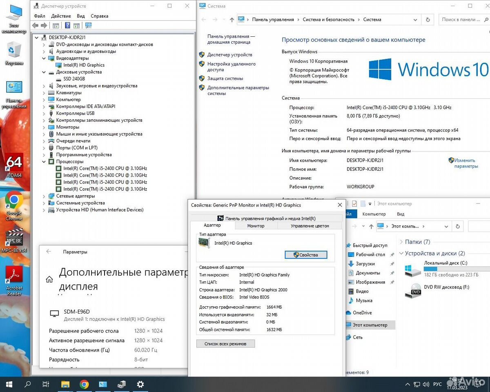490x392 pixels.
Task: Open Справка menu in Device Manager
Action: 99,16
